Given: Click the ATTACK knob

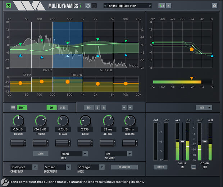Looking at the screenshot, I should point(109,120).
